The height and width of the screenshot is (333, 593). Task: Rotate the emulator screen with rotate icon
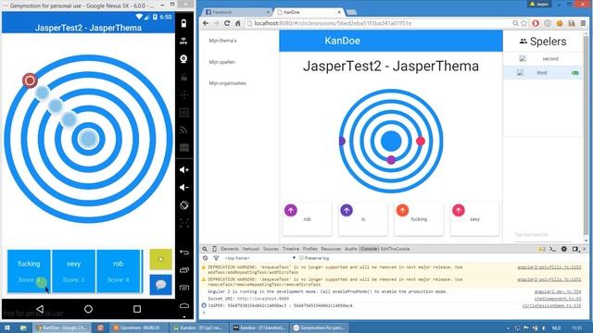click(184, 205)
